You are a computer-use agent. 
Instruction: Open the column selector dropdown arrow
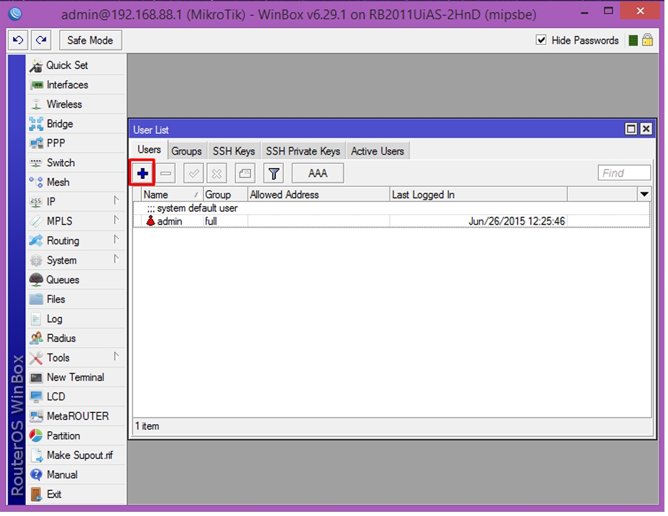pos(644,195)
